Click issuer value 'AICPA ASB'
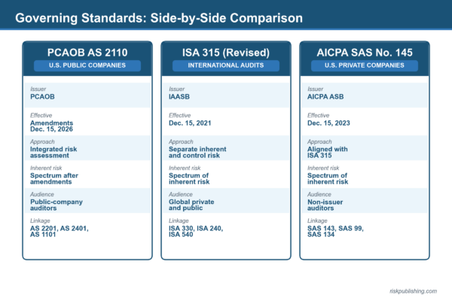Viewport: 452px width, 301px height. 325,96
